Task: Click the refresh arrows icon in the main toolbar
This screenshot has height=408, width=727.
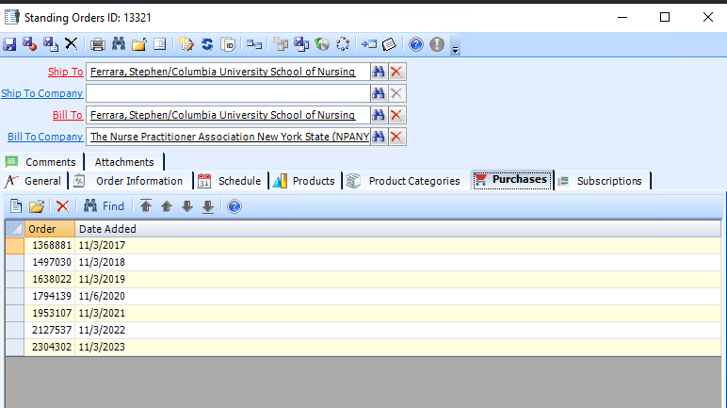Action: coord(207,44)
